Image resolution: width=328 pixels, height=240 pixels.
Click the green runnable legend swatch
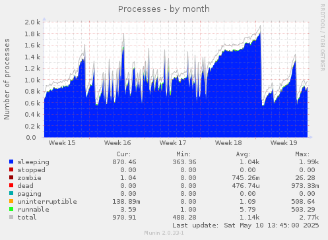(11, 209)
